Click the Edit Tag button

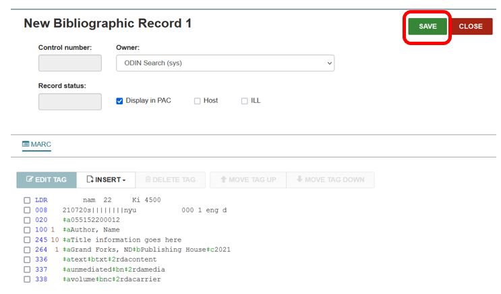[x=47, y=180]
